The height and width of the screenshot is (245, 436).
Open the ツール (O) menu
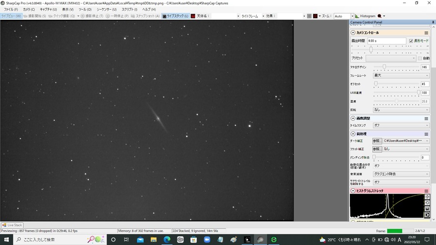pyautogui.click(x=85, y=10)
